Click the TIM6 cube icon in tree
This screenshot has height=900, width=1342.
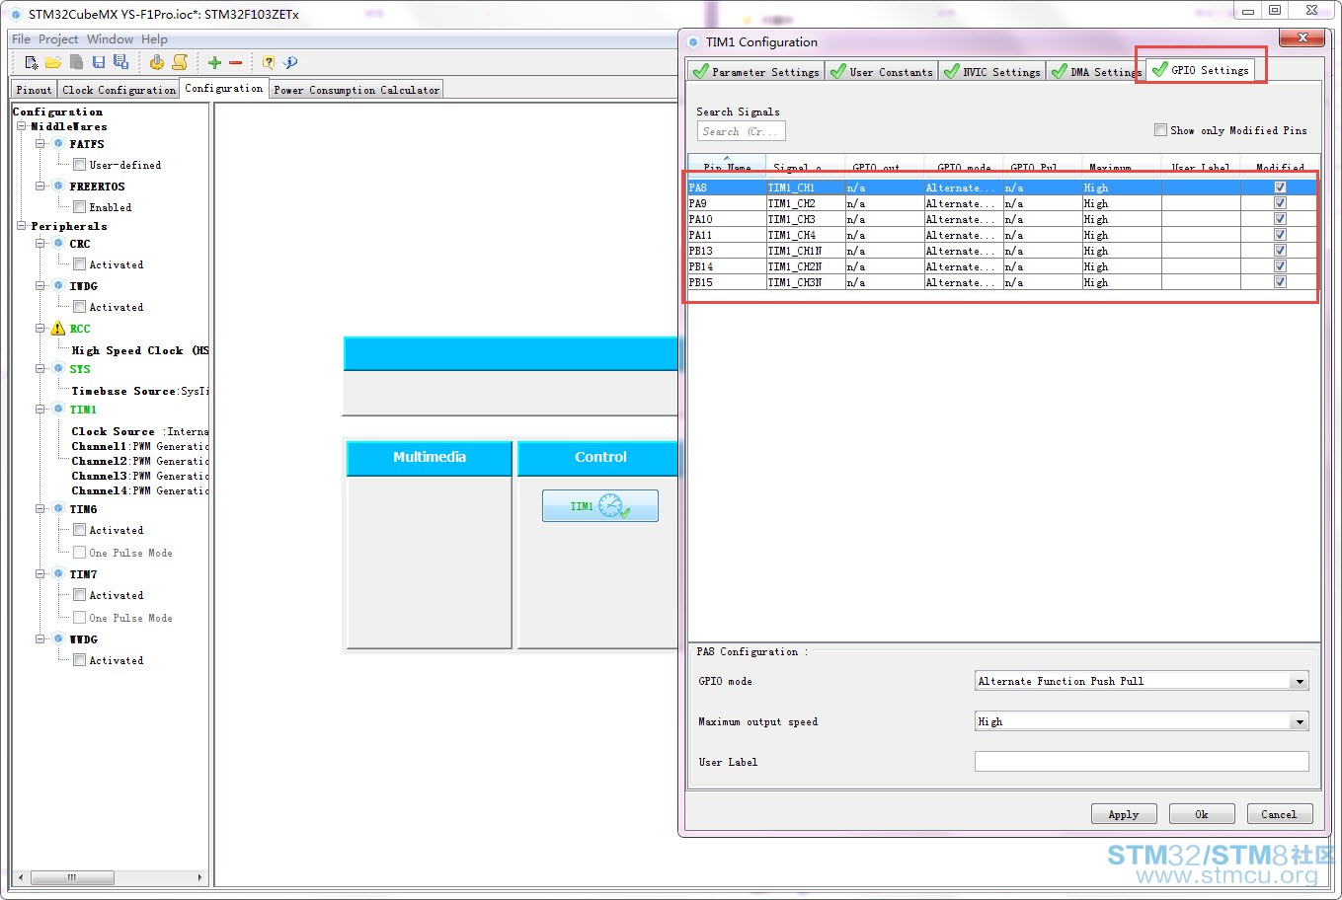58,509
